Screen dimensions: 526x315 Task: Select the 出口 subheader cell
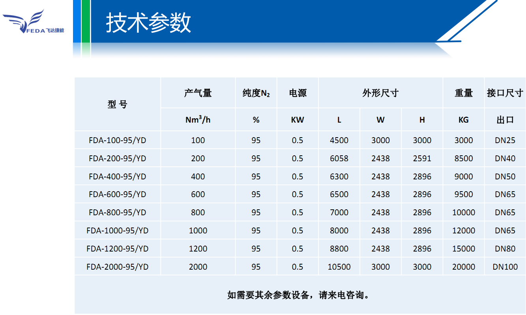tap(505, 120)
